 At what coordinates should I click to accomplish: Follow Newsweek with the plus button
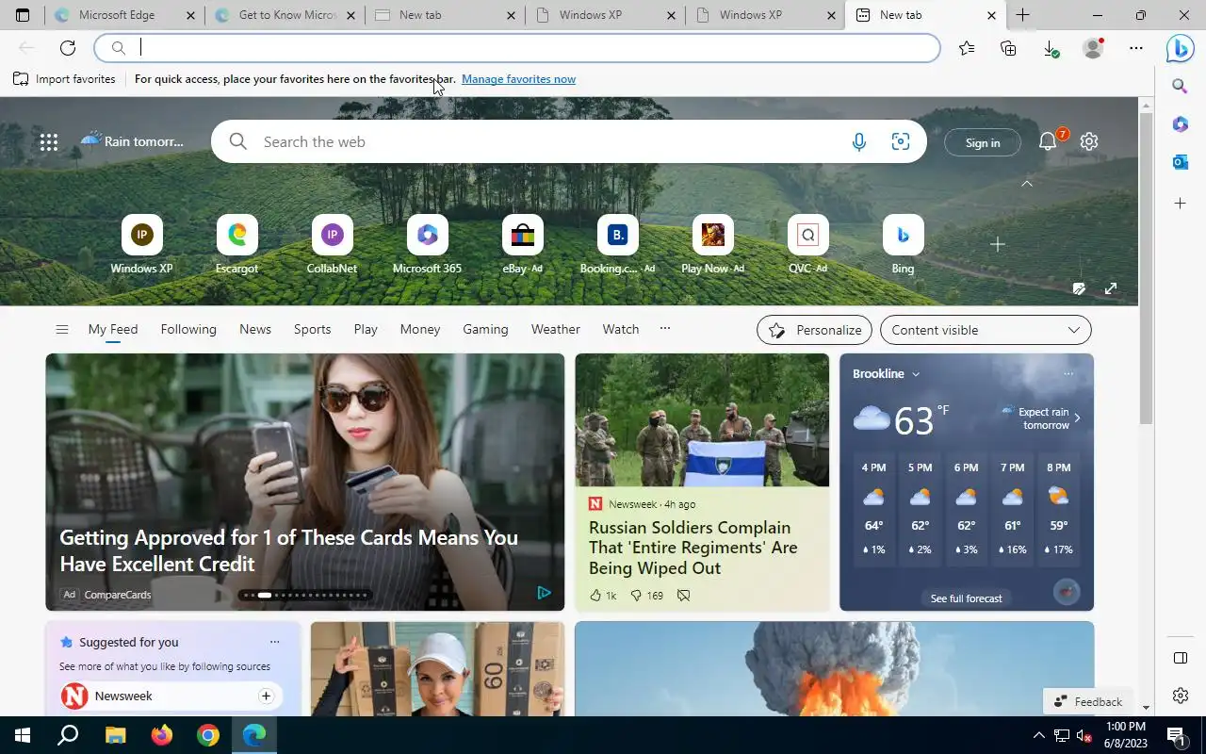[266, 696]
